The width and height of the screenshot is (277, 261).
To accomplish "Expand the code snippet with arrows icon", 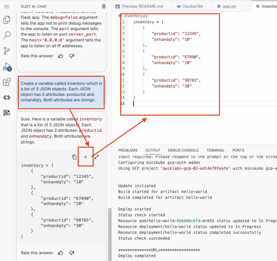I will [x=97, y=157].
